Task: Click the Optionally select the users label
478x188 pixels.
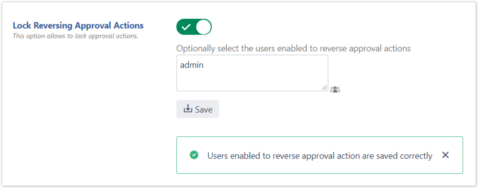Action: (294, 49)
